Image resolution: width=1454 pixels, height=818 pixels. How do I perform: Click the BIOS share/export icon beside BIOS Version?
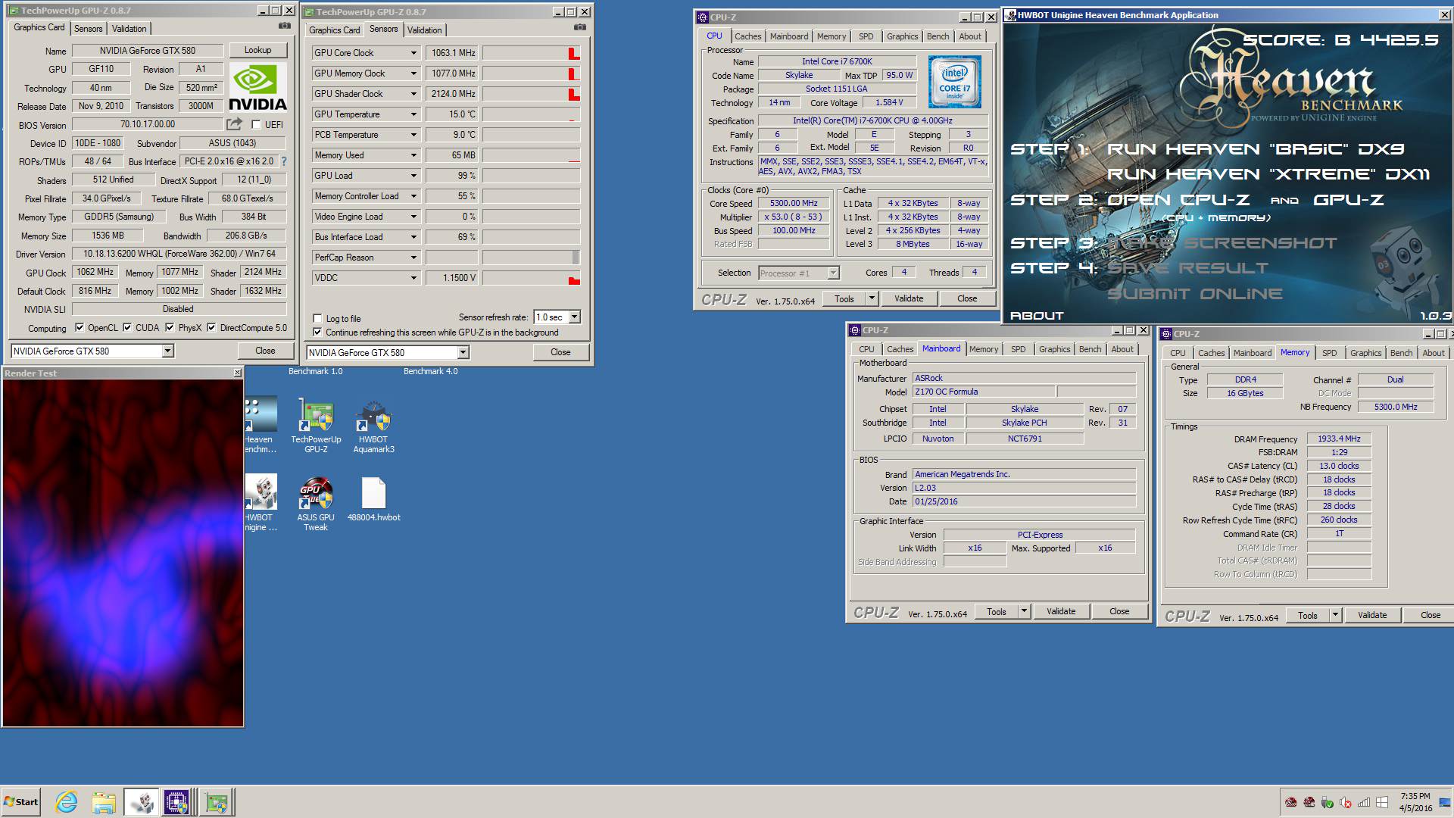click(x=235, y=124)
